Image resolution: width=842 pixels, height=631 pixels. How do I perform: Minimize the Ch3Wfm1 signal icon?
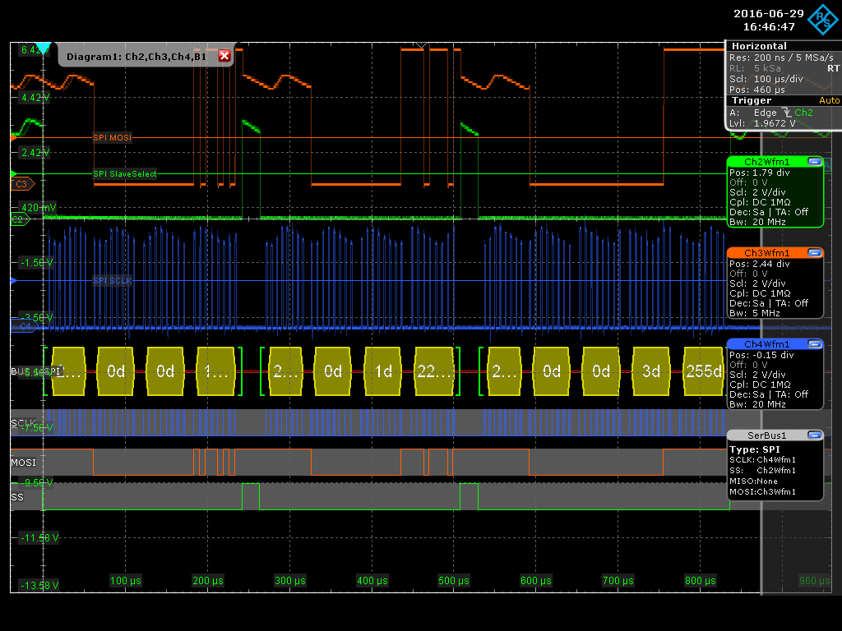[x=815, y=253]
